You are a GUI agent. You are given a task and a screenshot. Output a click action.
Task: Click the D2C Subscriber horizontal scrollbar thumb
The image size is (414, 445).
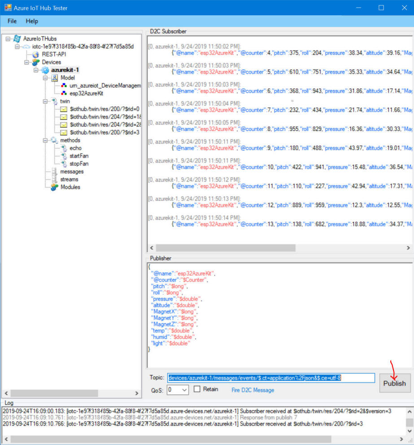click(x=226, y=248)
